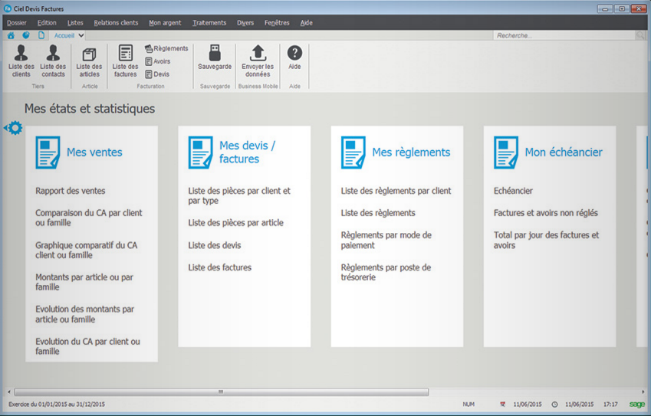Open Graphique comparatif du CA report
Screen dimensions: 651x416
point(86,250)
